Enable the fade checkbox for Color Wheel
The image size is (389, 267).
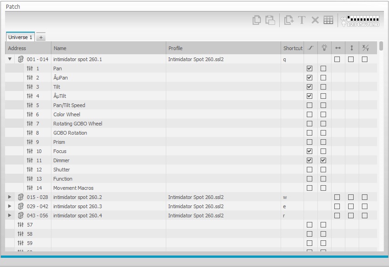(x=310, y=114)
